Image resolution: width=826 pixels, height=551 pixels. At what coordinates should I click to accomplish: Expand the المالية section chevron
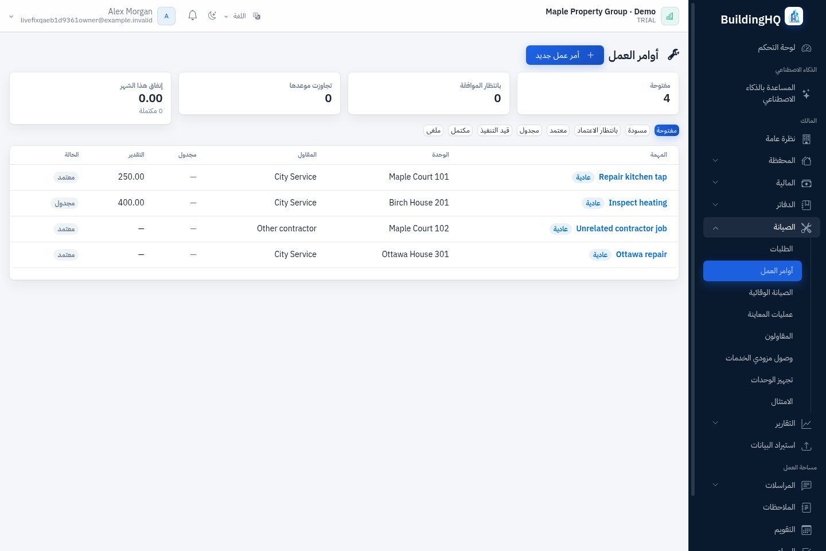tap(715, 183)
